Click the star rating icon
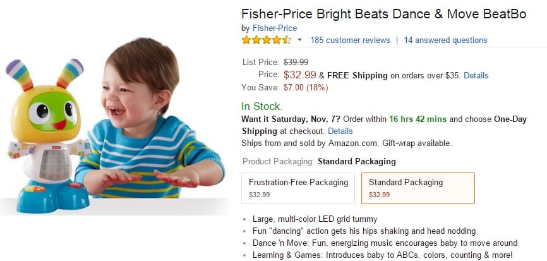 point(266,40)
